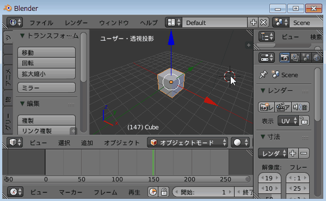326x201 pixels.
Task: Open the Info editor type selector
Action: 15,22
